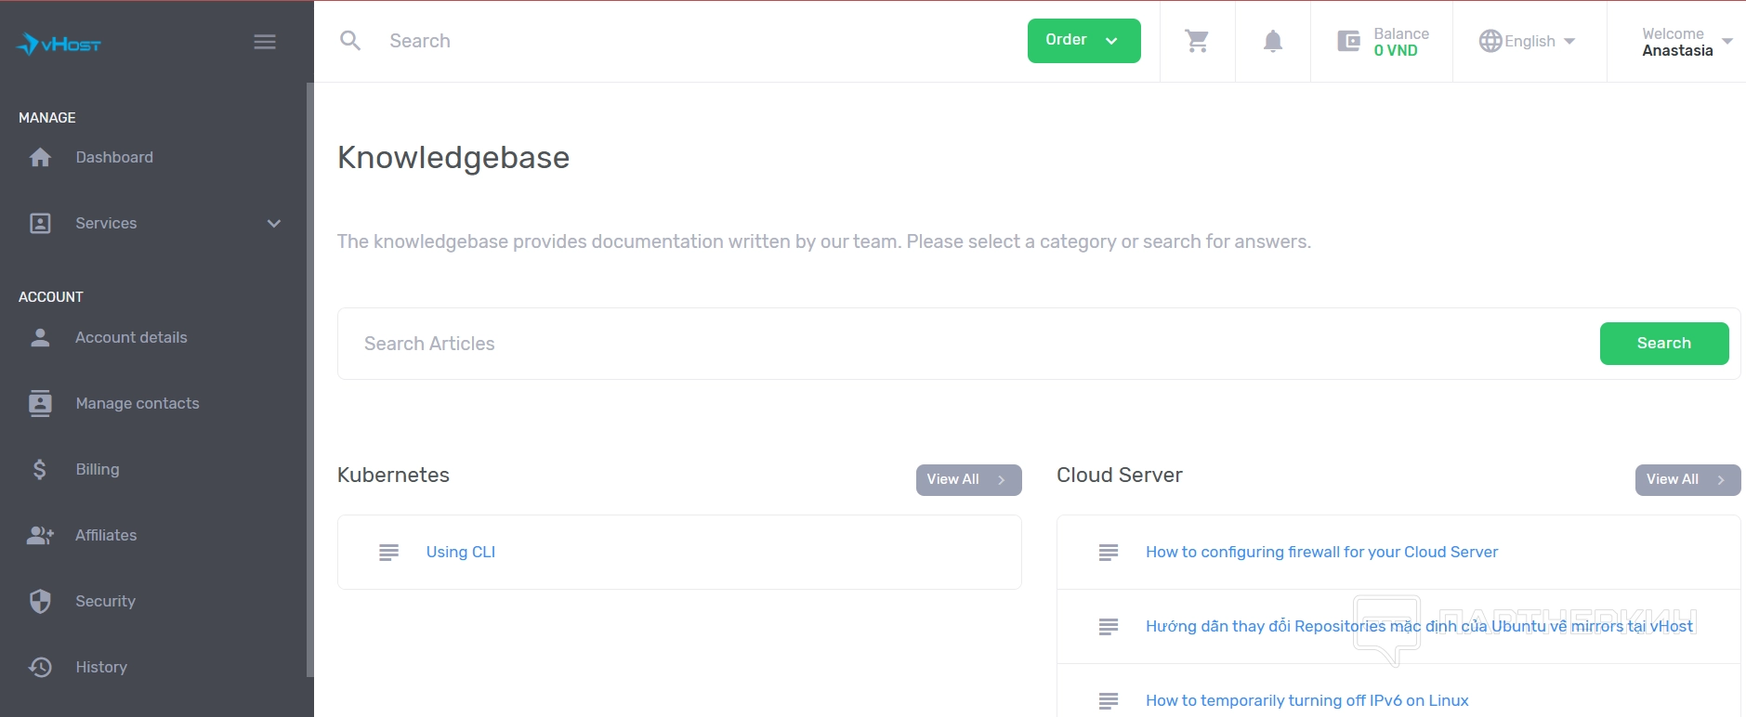View All Kubernetes articles
Image resolution: width=1746 pixels, height=717 pixels.
tap(967, 480)
